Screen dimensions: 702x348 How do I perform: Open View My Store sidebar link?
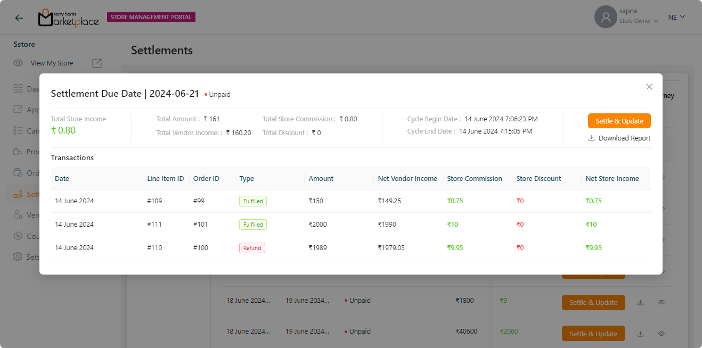click(52, 63)
